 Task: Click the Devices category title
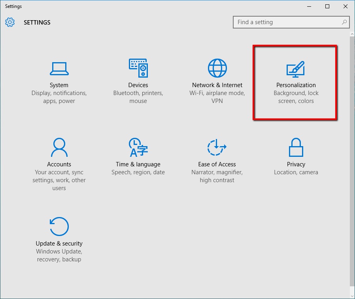pos(138,85)
